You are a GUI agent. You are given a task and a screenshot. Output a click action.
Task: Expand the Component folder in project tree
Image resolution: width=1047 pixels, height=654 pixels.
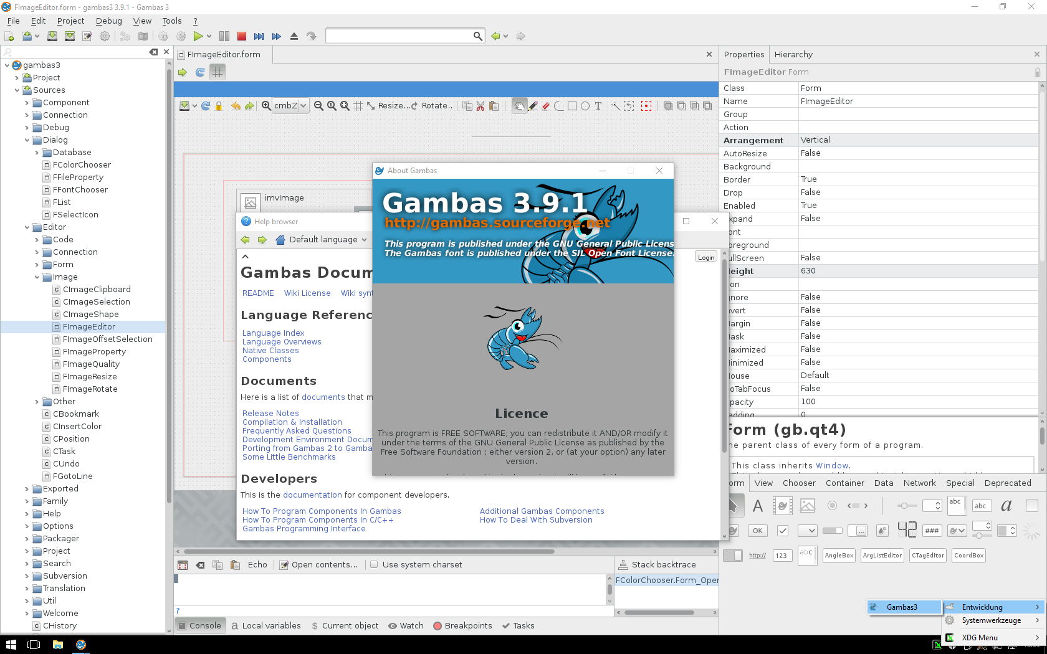[x=27, y=103]
